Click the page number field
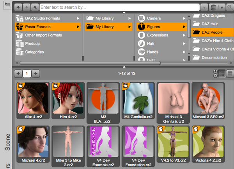Image resolution: width=234 pixels, height=169 pixels. (27, 73)
